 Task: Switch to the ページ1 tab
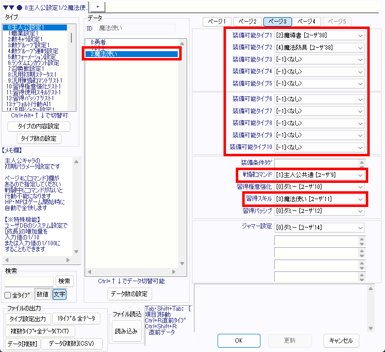tap(217, 22)
